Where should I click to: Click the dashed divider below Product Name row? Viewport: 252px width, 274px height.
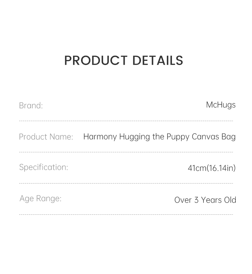point(126,152)
